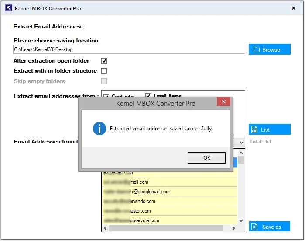This screenshot has height=241, width=305.
Task: Select the arwinds.com email row
Action: 170,201
